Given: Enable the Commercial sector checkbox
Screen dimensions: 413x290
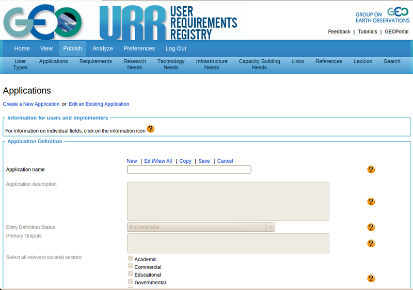Looking at the screenshot, I should (x=131, y=266).
